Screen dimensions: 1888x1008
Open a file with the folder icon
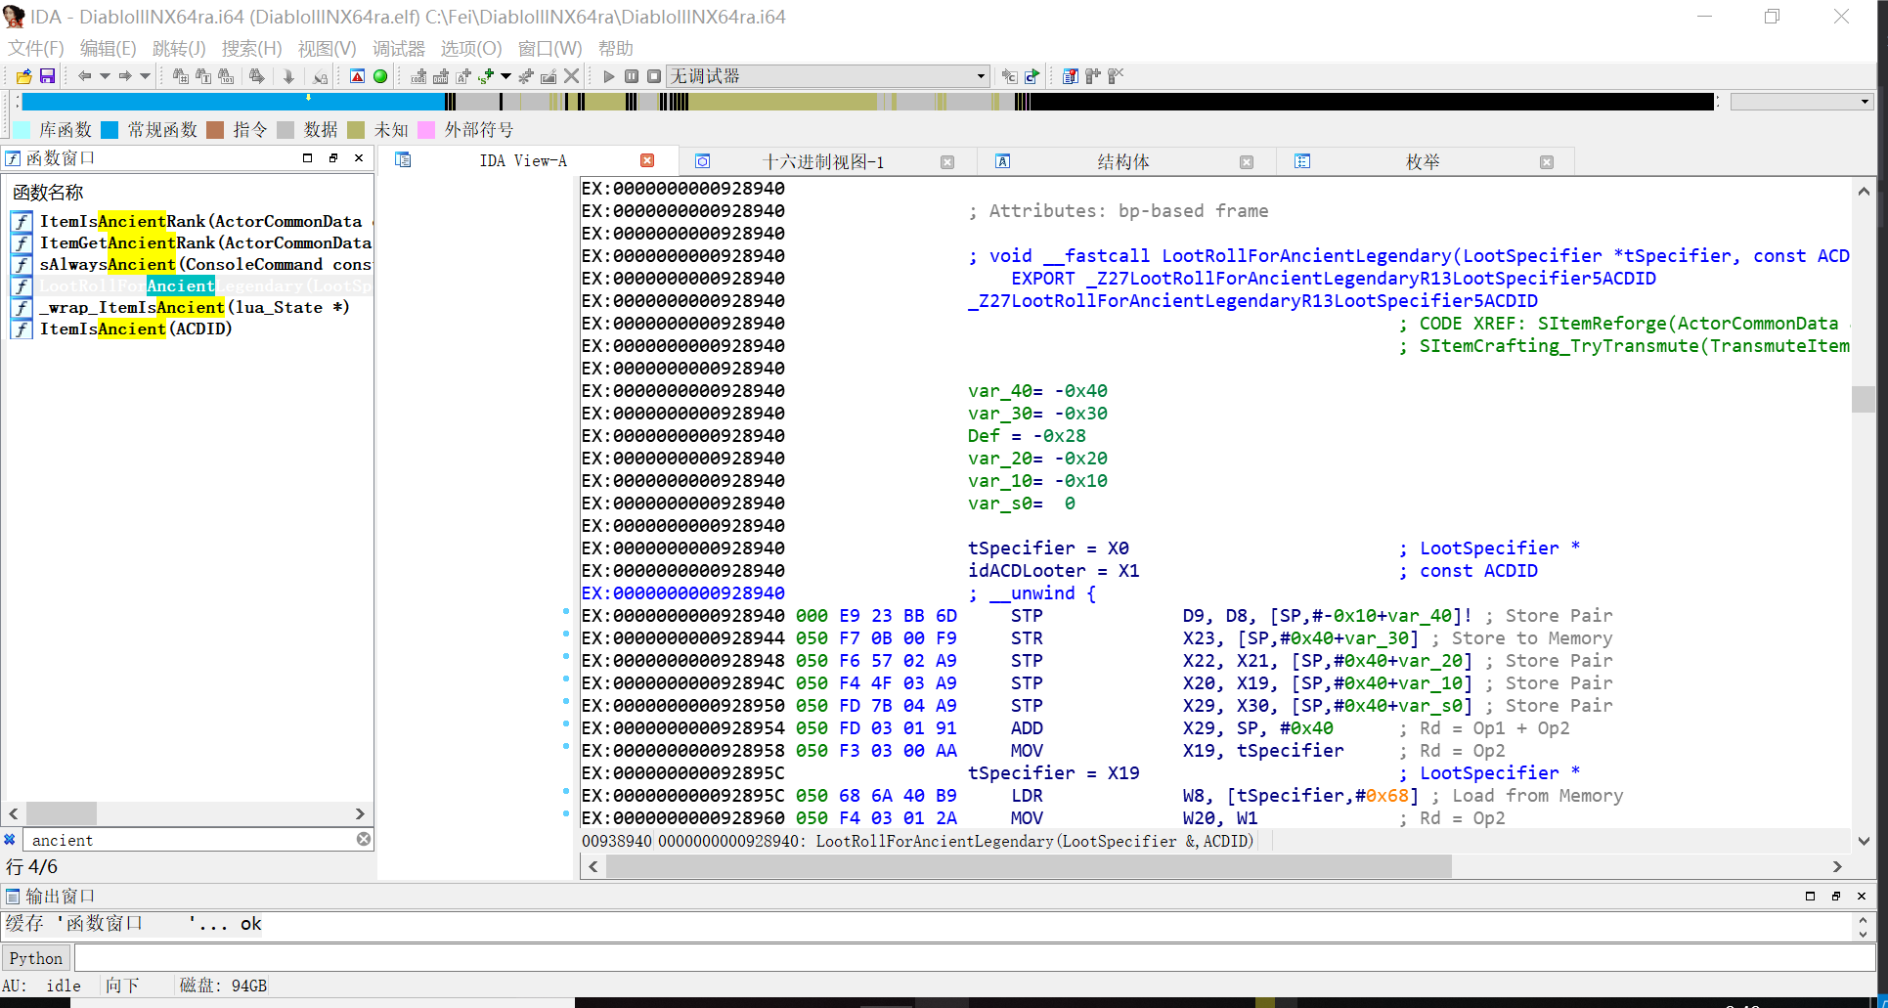click(x=24, y=76)
